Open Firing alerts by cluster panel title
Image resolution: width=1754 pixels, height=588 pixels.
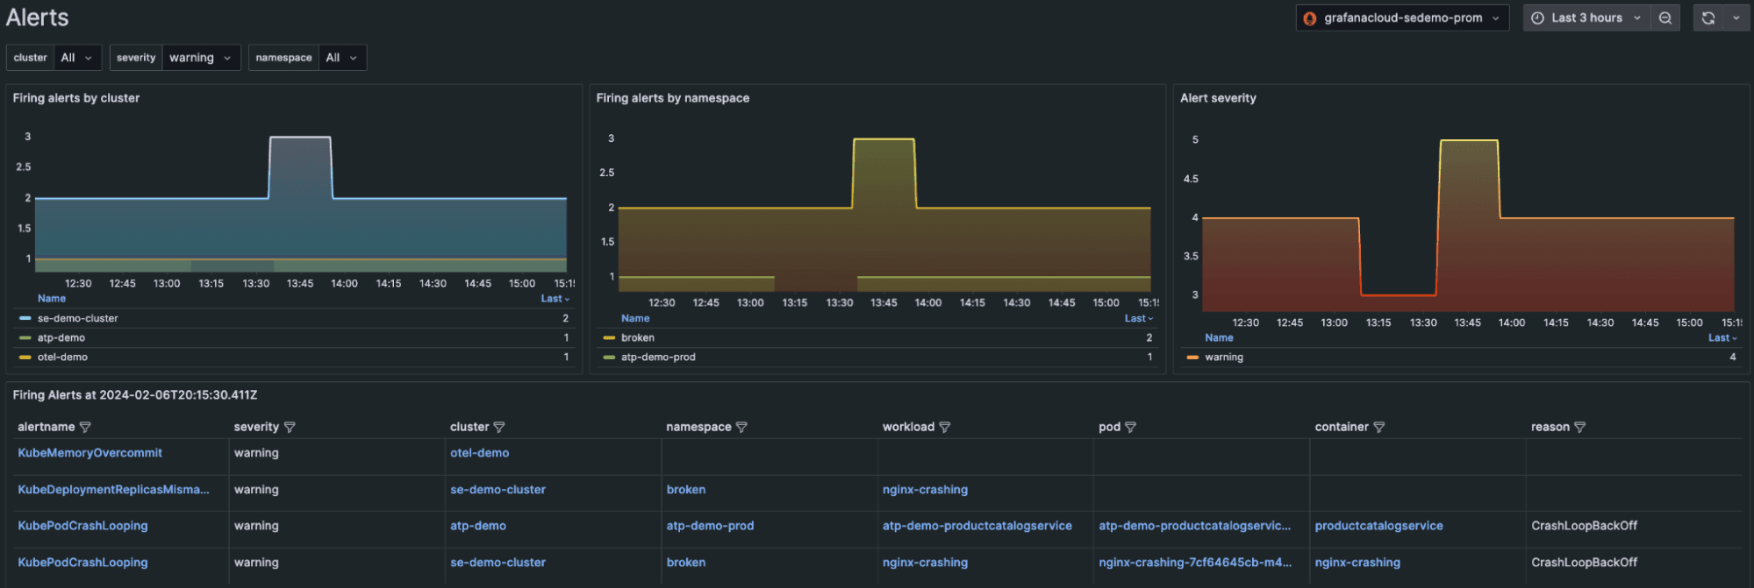tap(76, 98)
